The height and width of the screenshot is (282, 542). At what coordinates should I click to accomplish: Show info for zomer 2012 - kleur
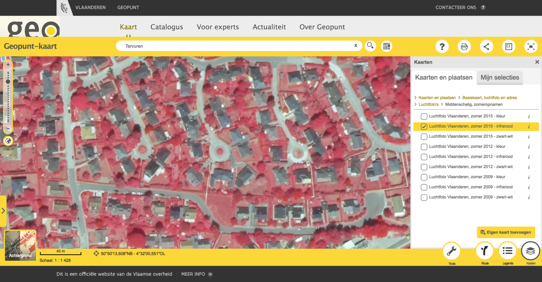tap(529, 147)
